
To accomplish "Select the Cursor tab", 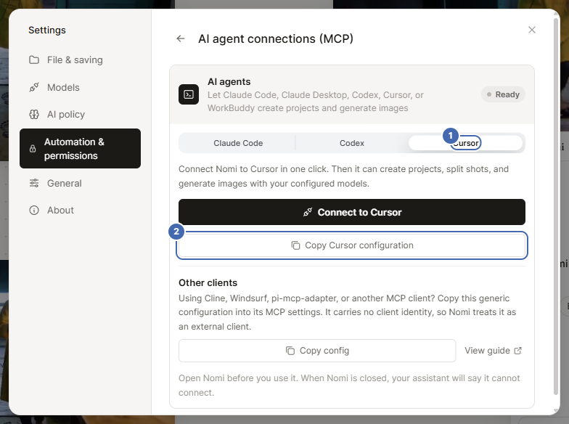I will [x=466, y=143].
